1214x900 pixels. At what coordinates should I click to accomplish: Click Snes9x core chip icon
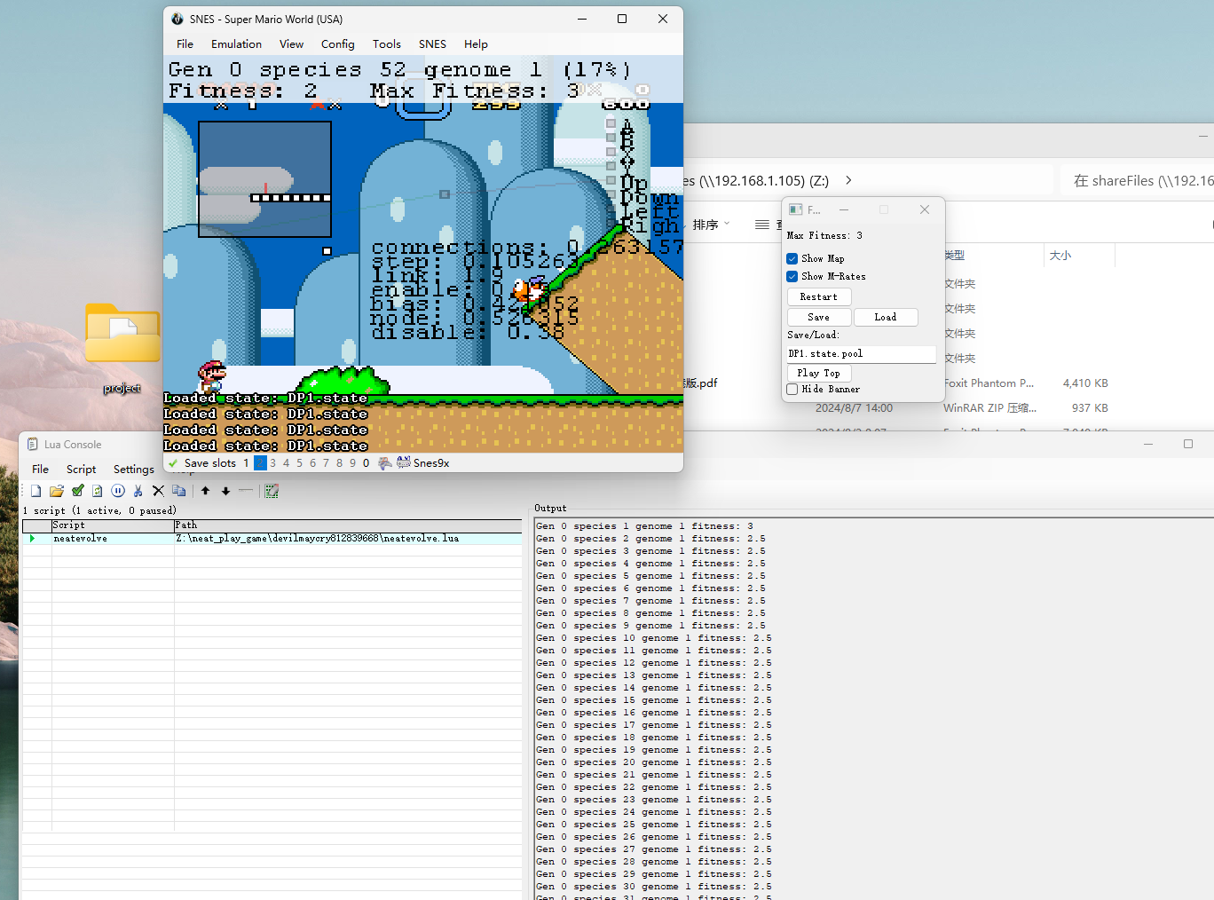tap(403, 462)
